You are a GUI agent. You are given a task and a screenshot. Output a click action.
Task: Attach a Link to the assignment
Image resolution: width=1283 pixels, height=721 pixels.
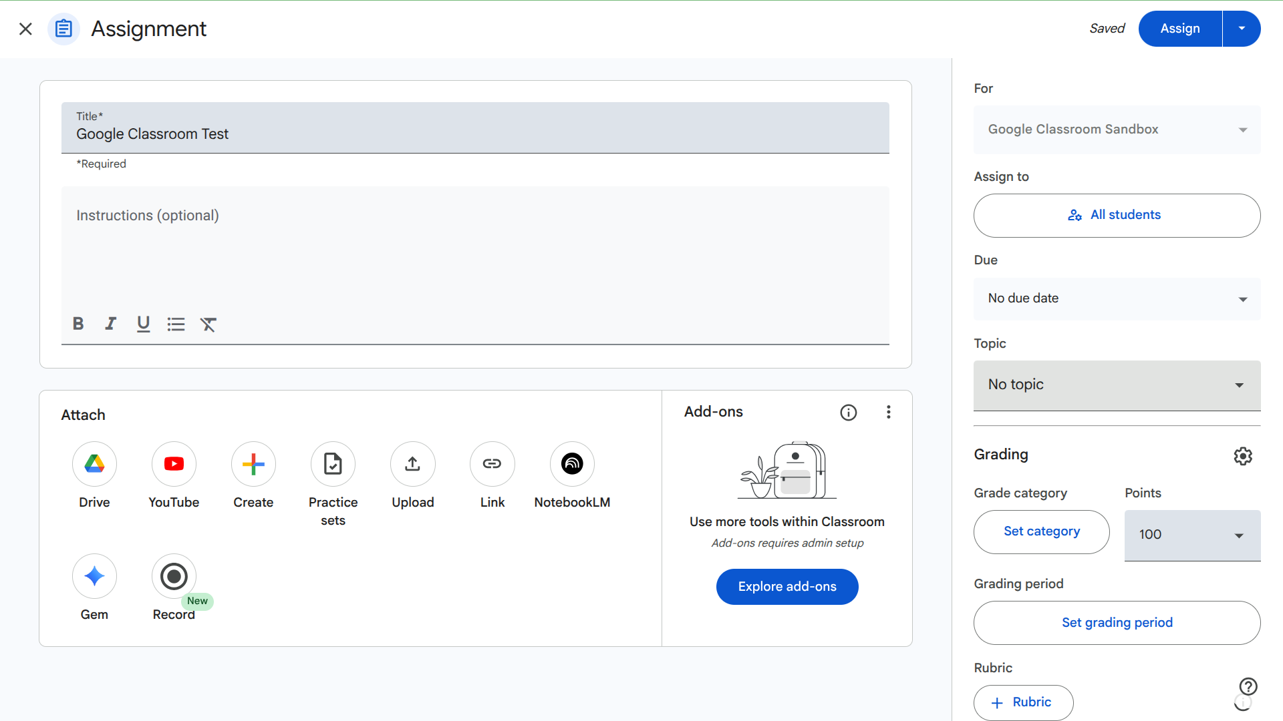[x=492, y=464]
